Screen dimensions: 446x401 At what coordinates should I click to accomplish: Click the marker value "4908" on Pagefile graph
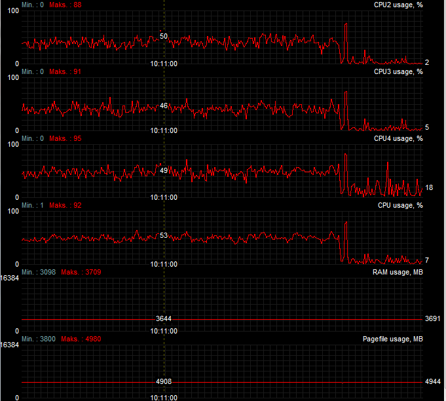coord(164,381)
